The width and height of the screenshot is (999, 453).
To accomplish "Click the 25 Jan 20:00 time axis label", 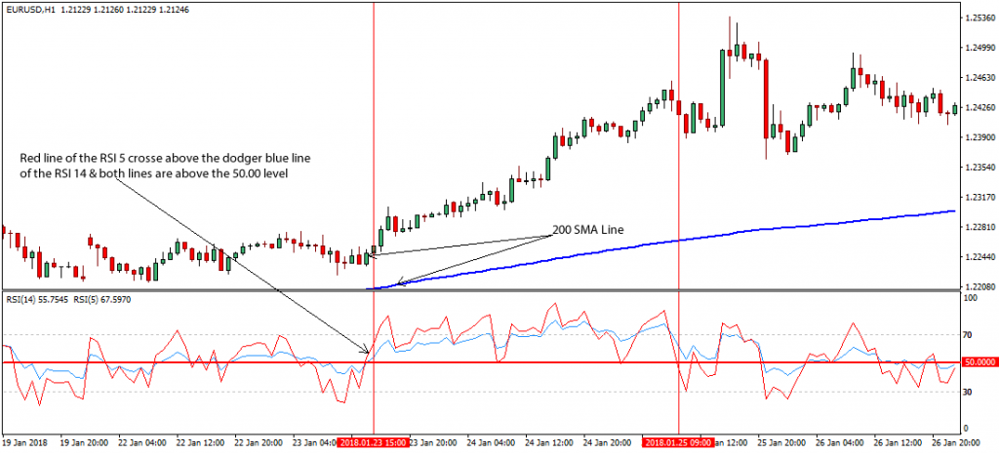I will (781, 441).
